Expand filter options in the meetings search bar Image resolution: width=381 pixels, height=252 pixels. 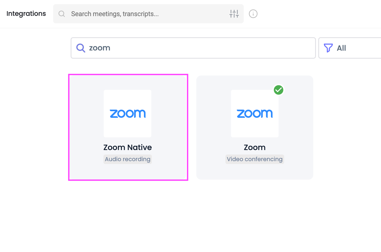coord(234,14)
